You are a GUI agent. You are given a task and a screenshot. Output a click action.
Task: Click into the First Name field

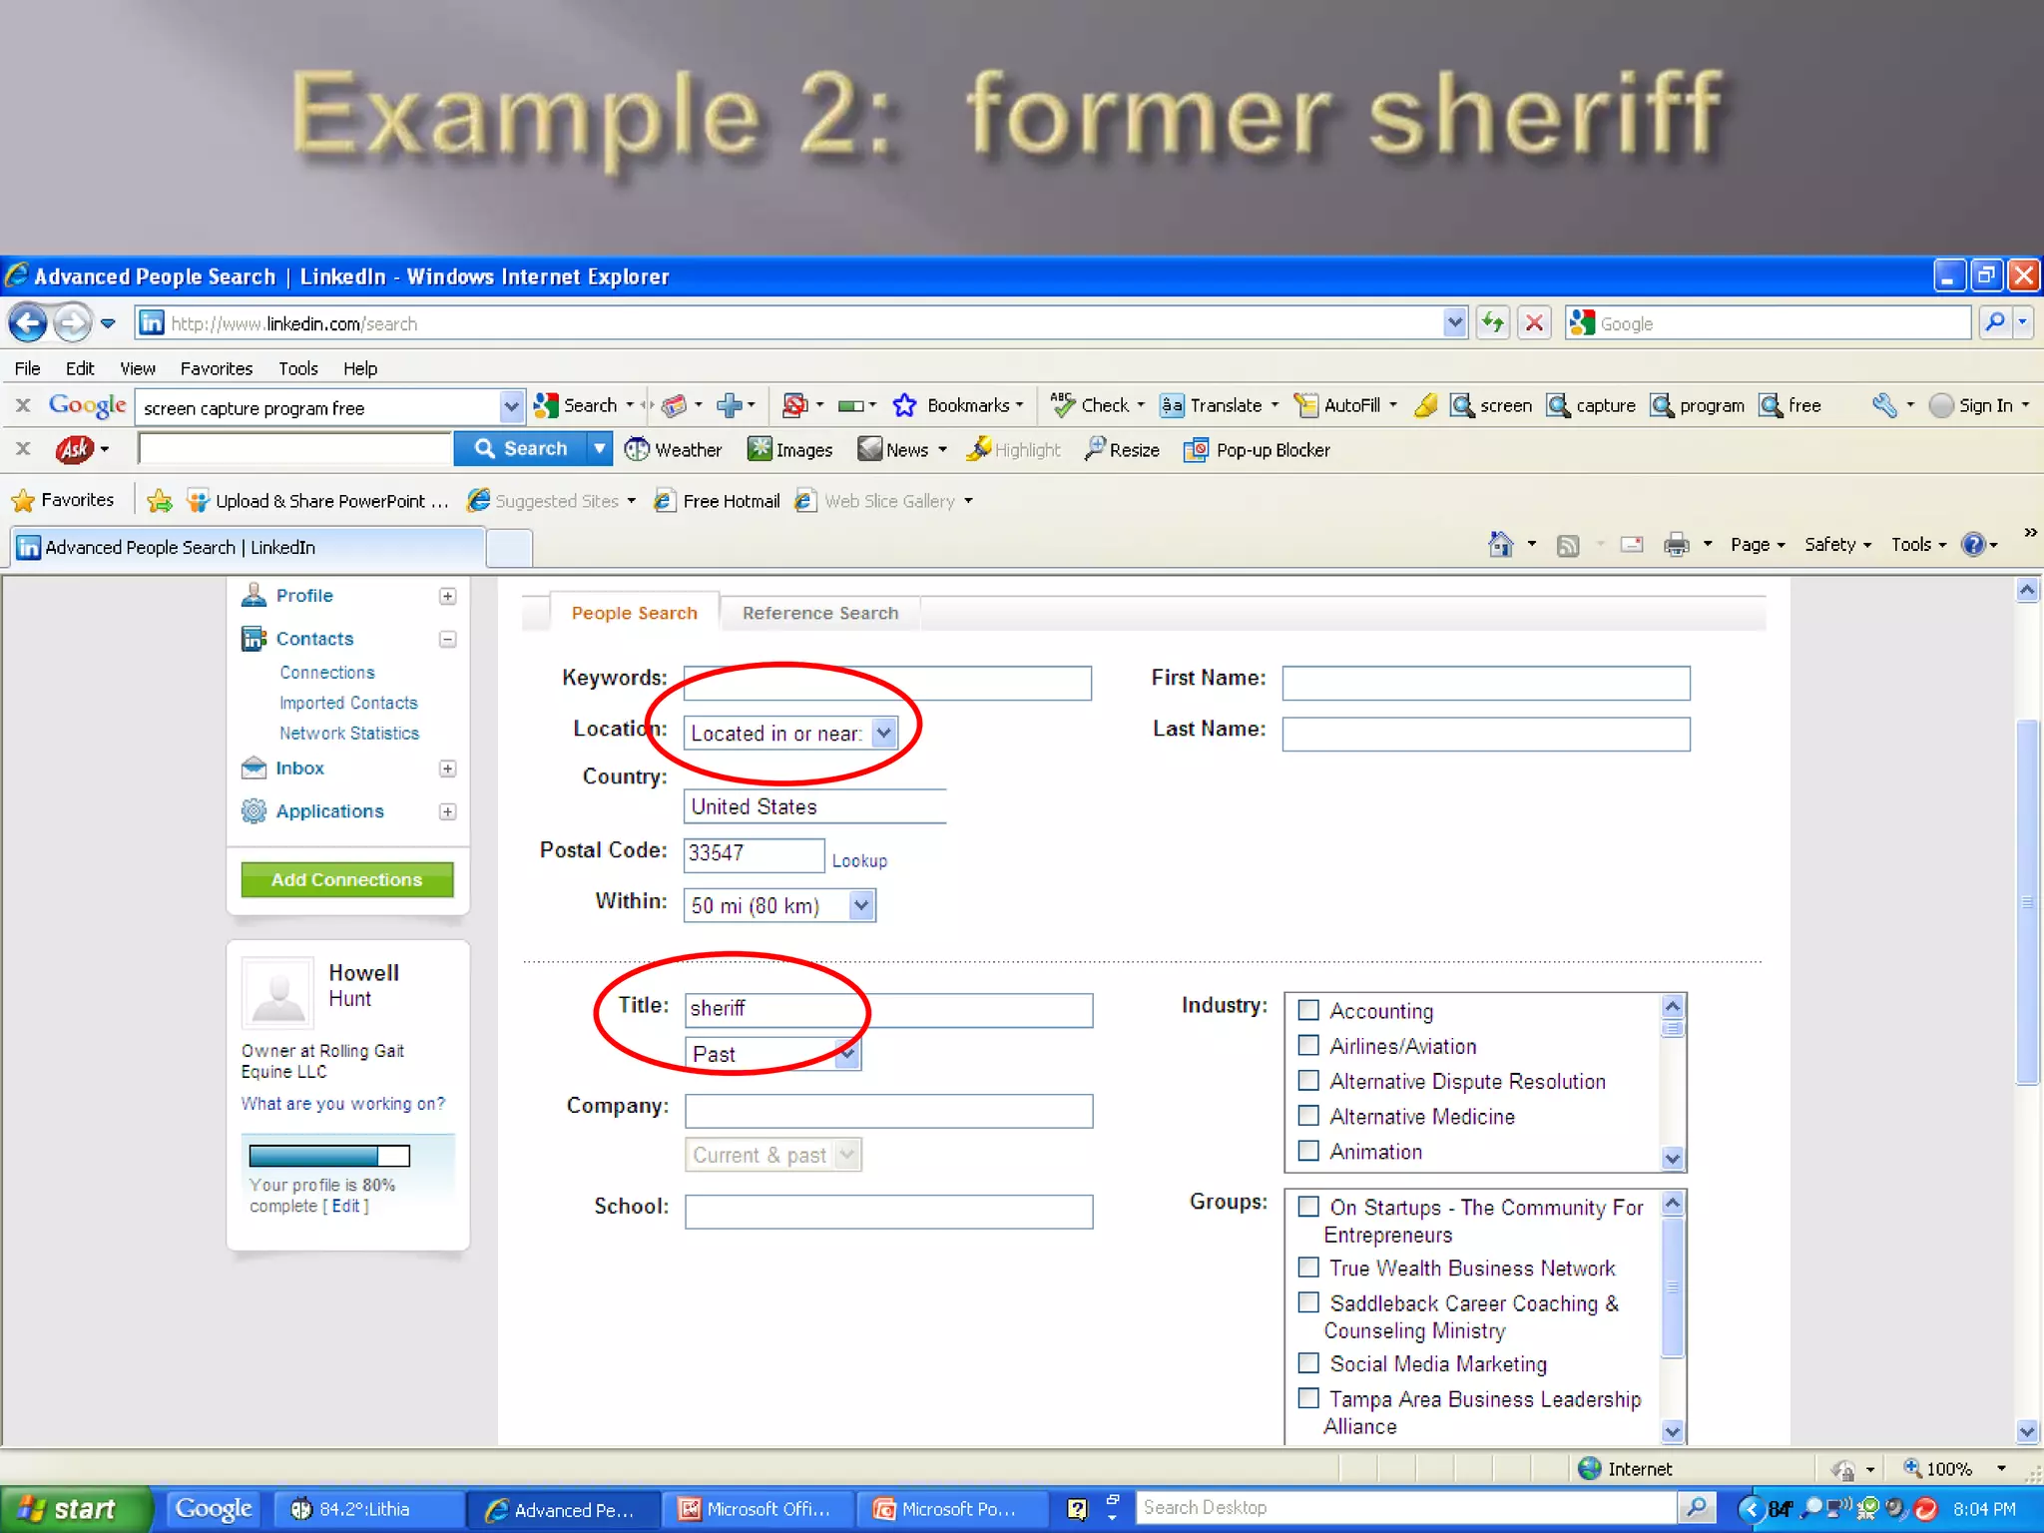(1485, 683)
